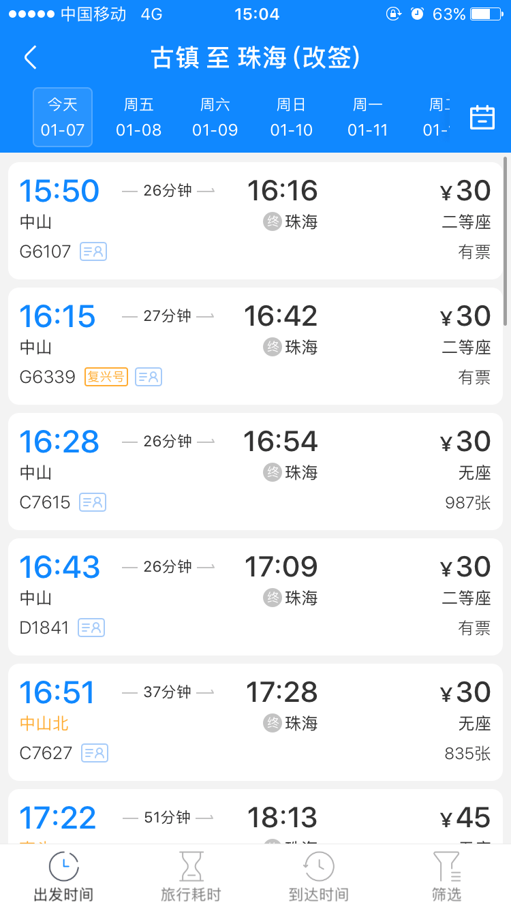Tap the 复兴号 badge on G6339
Viewport: 511px width, 909px height.
point(106,377)
